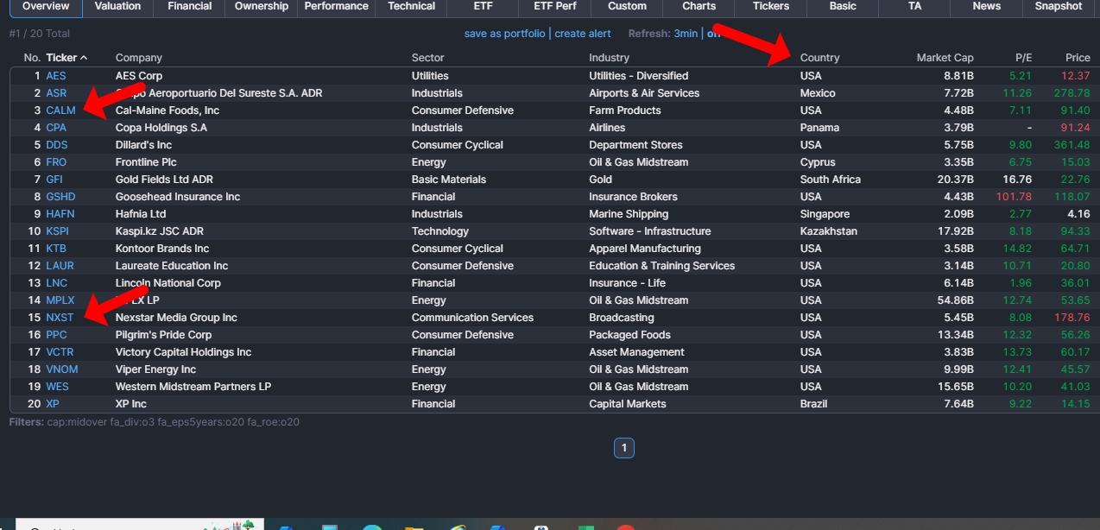Click the Broadcasting industry cell
1100x530 pixels.
[620, 318]
